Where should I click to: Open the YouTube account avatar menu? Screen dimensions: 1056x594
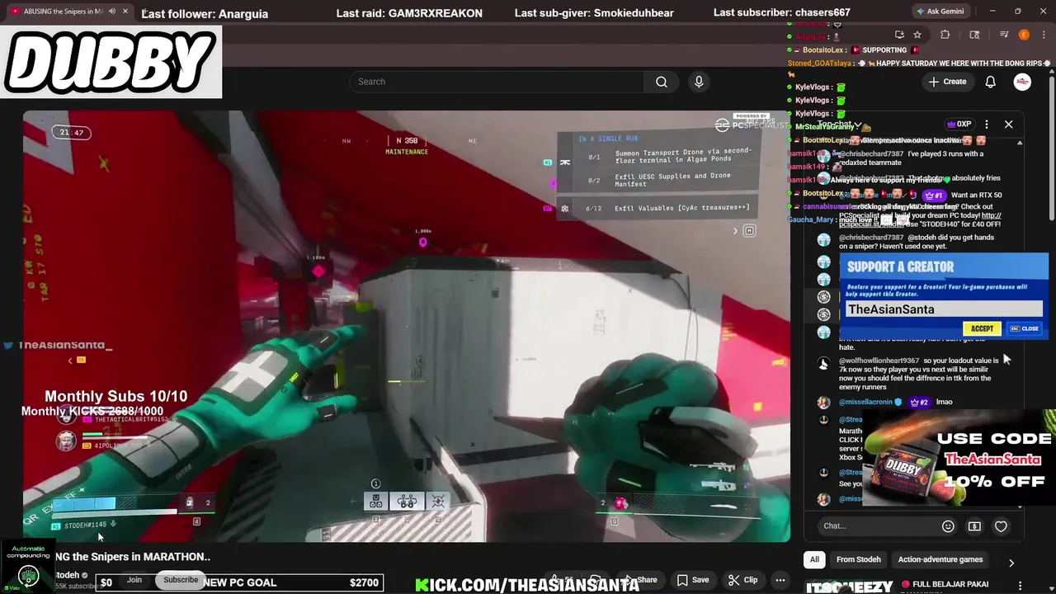[x=1022, y=82]
